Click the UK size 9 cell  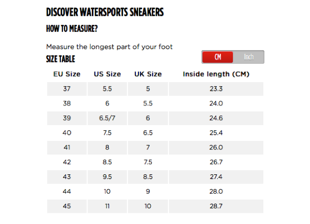(x=148, y=192)
